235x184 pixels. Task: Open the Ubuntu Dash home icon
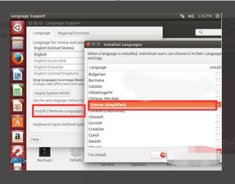[18, 28]
